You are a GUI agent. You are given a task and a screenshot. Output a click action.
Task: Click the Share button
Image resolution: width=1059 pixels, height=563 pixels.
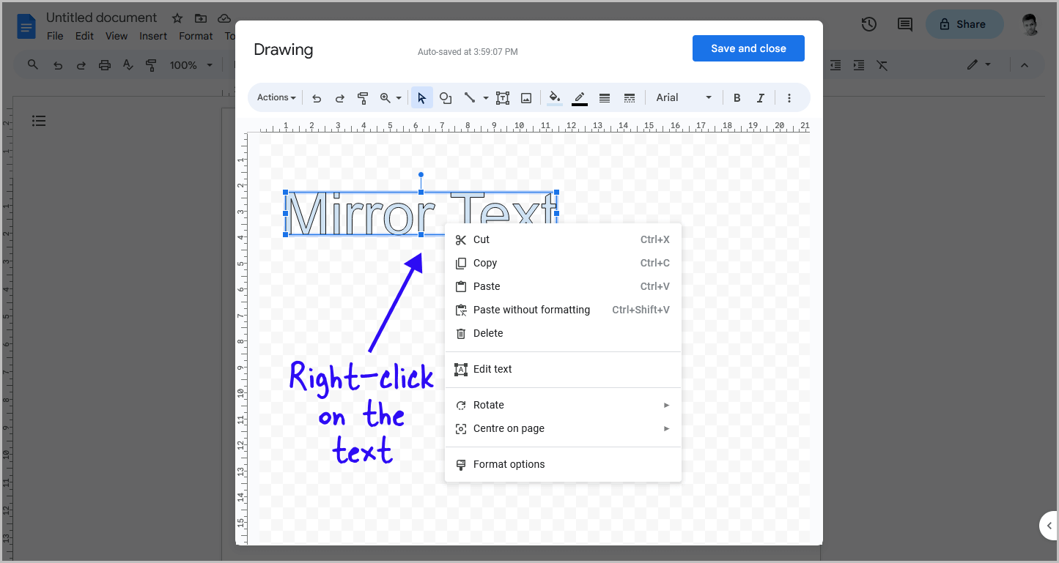pos(963,24)
